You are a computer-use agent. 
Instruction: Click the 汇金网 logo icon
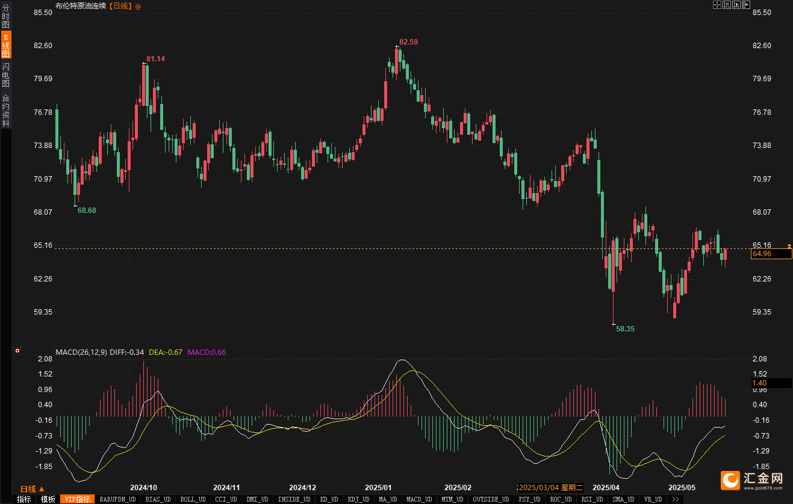pyautogui.click(x=732, y=479)
